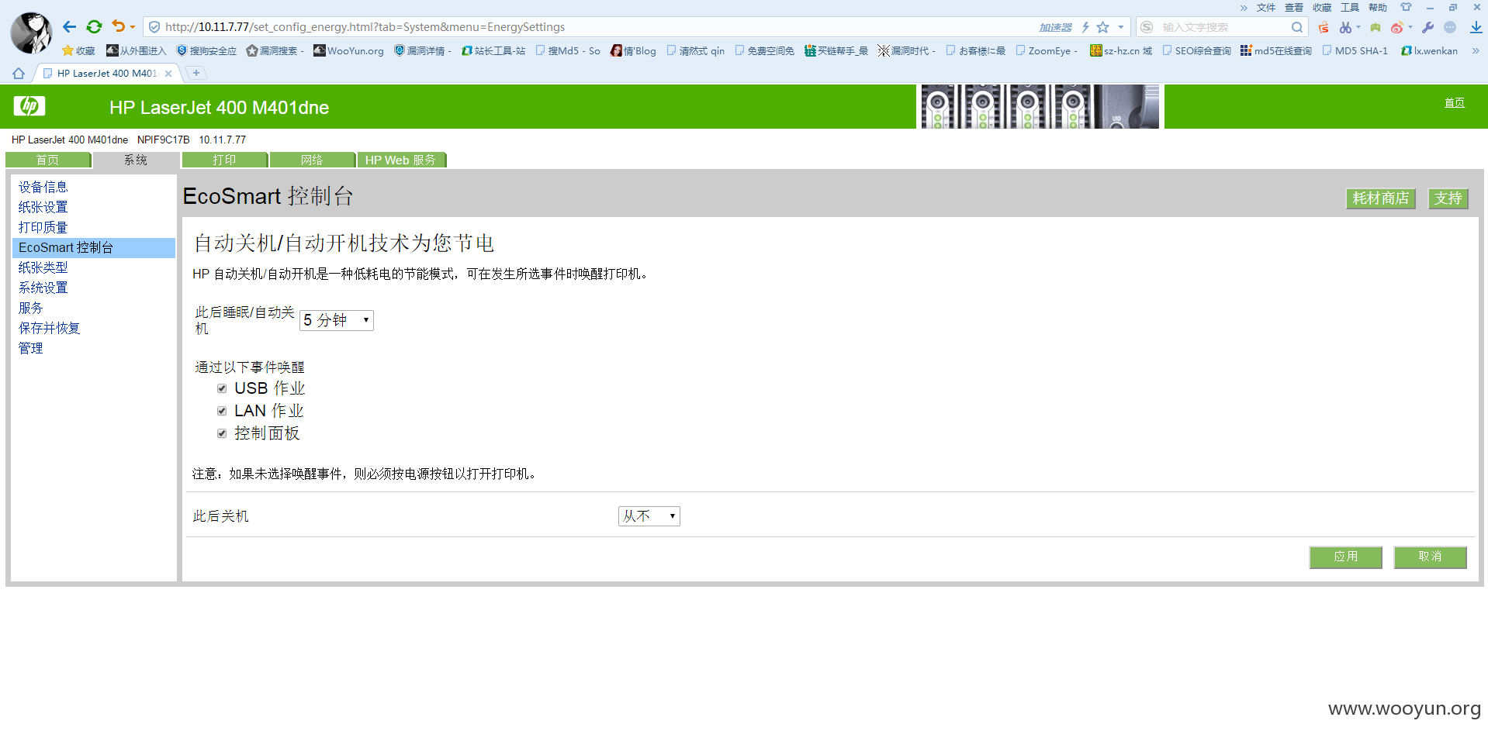
Task: Go back with the browser back arrow
Action: click(x=69, y=27)
